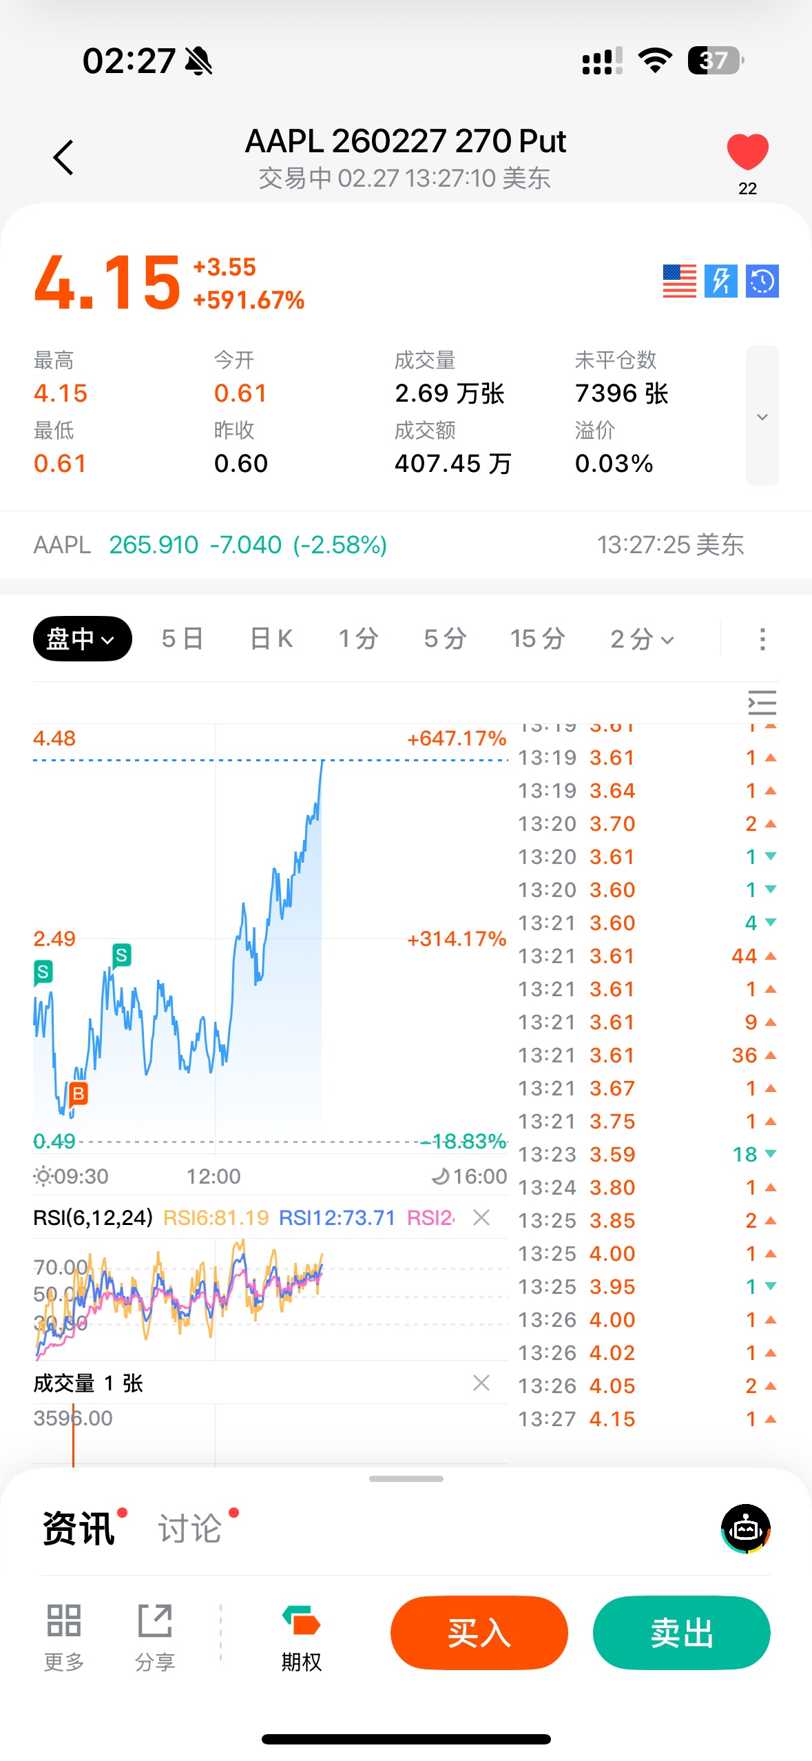
Task: Close the RSI indicator panel
Action: coord(481,1217)
